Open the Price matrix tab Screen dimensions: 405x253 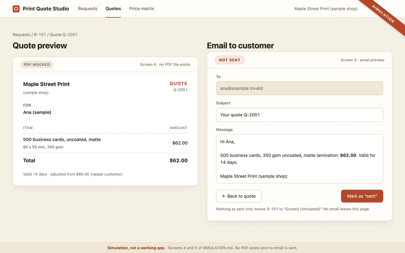click(141, 9)
